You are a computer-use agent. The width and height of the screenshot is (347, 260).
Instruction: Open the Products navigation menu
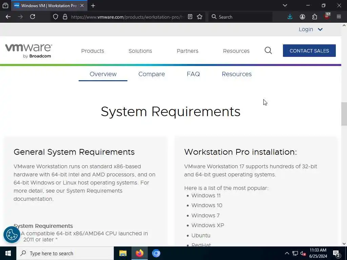pos(93,51)
